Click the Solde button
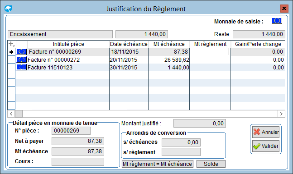The image size is (293, 174). pos(211,164)
